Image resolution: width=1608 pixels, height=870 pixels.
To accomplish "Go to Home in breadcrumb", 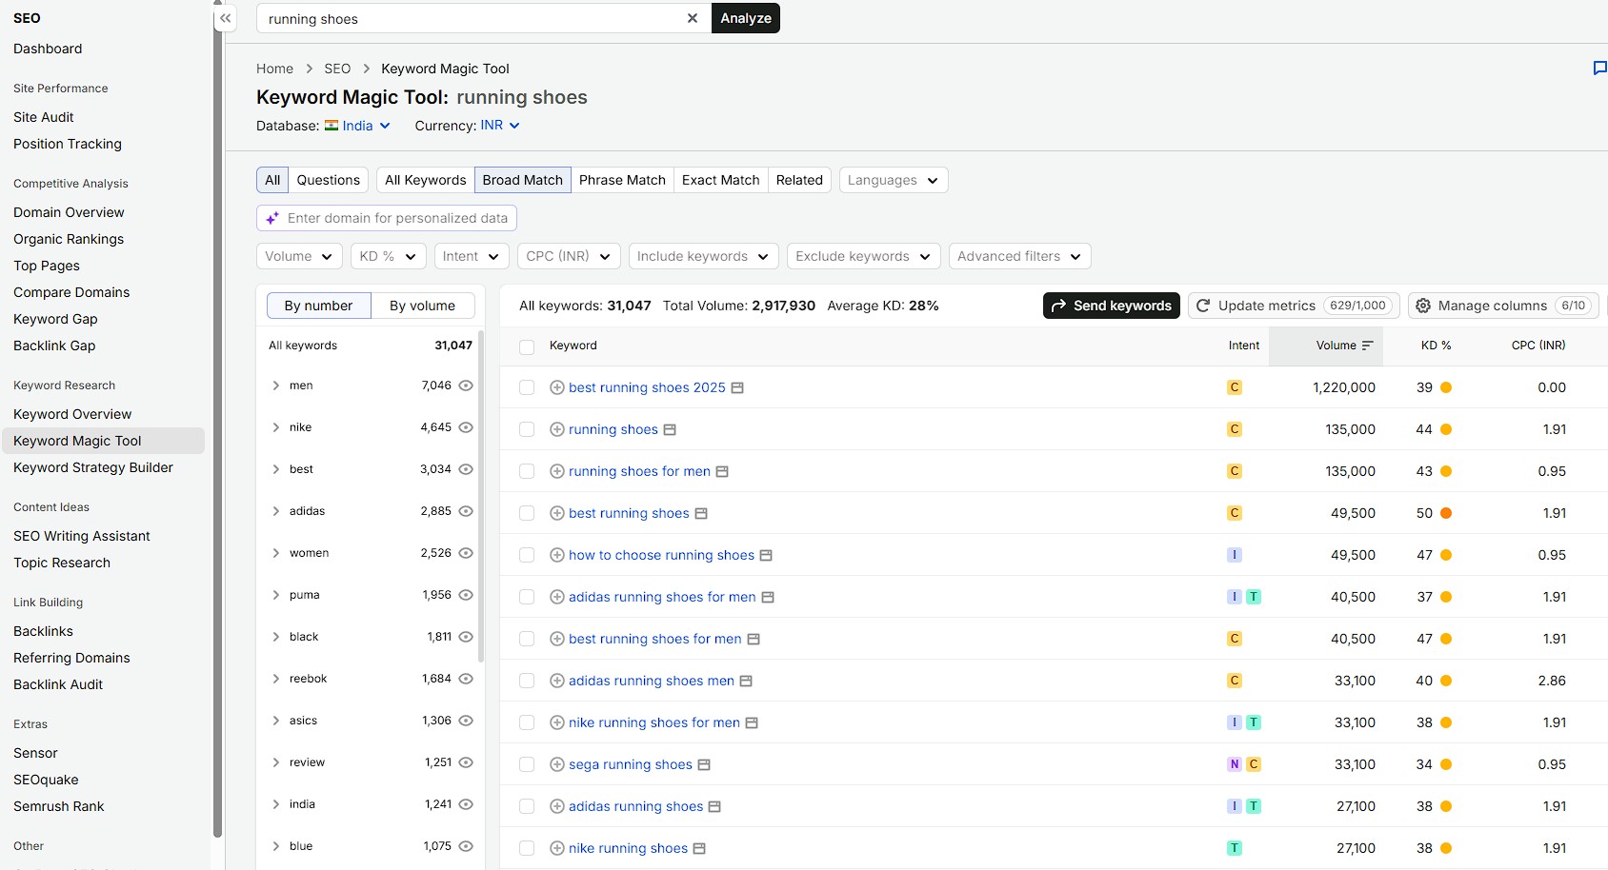I will click(274, 69).
